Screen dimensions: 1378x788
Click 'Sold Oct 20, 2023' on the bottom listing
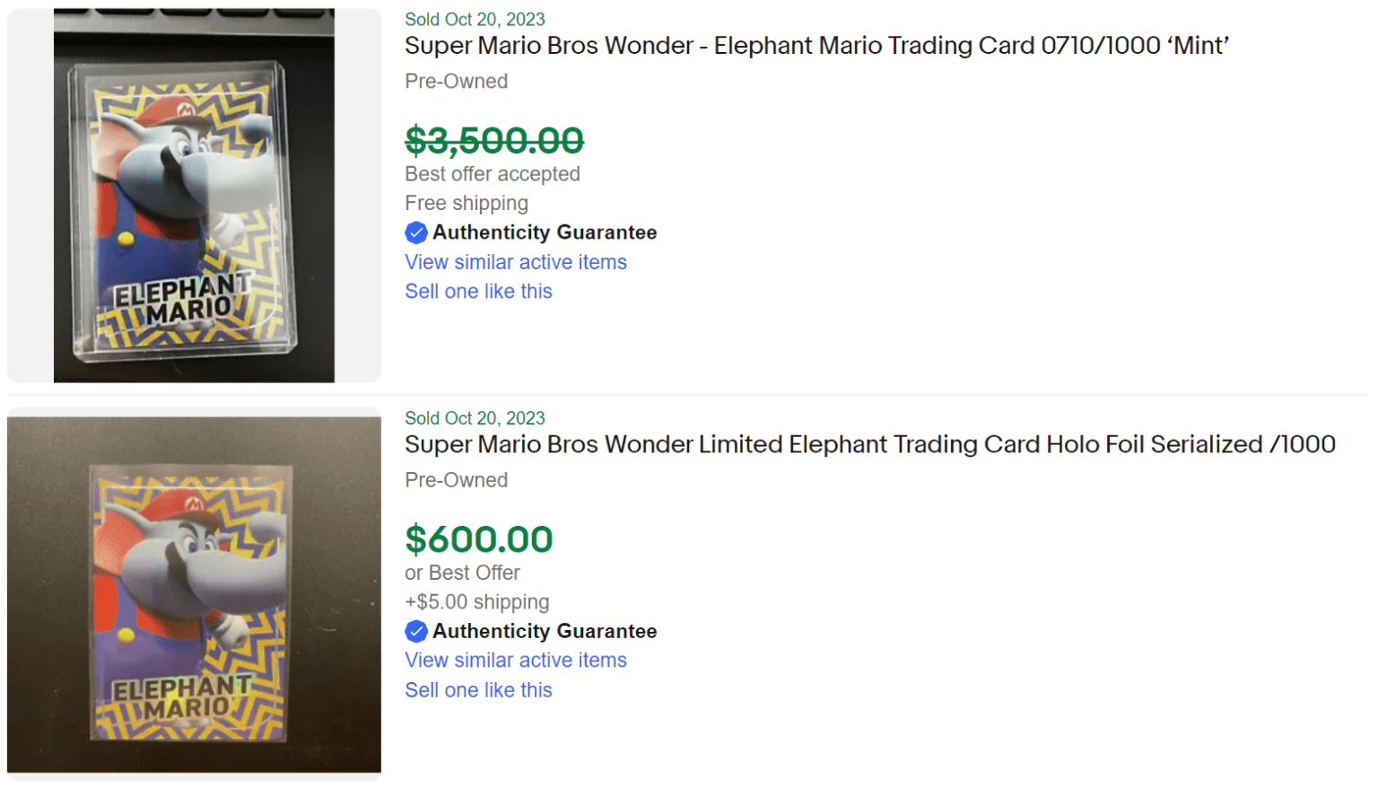click(475, 418)
